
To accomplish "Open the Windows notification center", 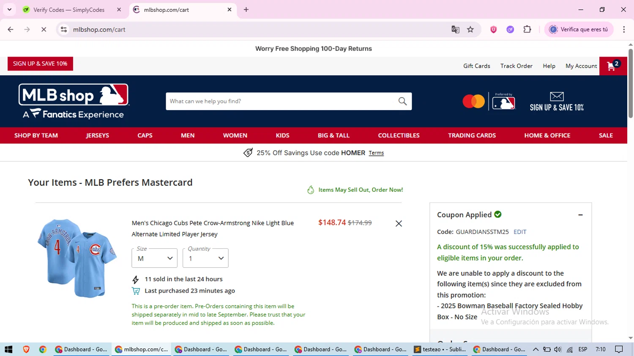I will coord(619,349).
